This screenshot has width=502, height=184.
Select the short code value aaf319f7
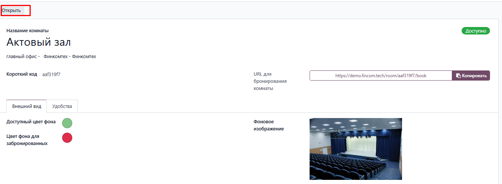pos(51,74)
